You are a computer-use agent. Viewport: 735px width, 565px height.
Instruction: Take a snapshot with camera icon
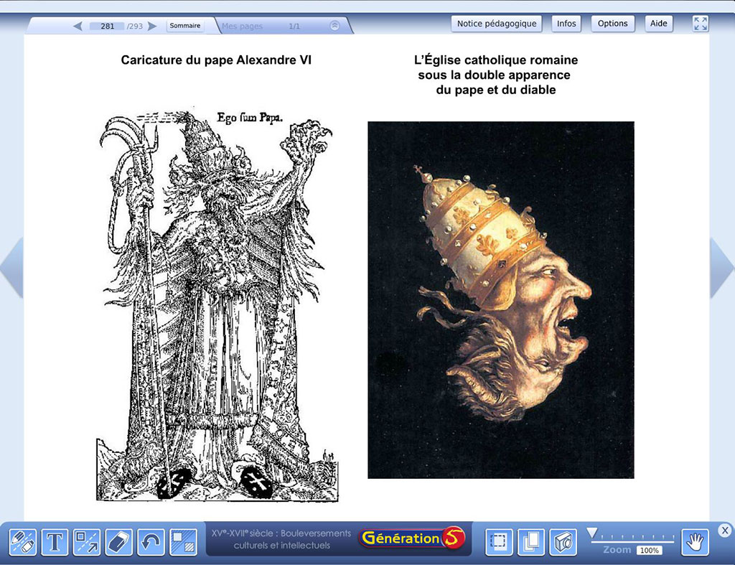click(x=563, y=542)
